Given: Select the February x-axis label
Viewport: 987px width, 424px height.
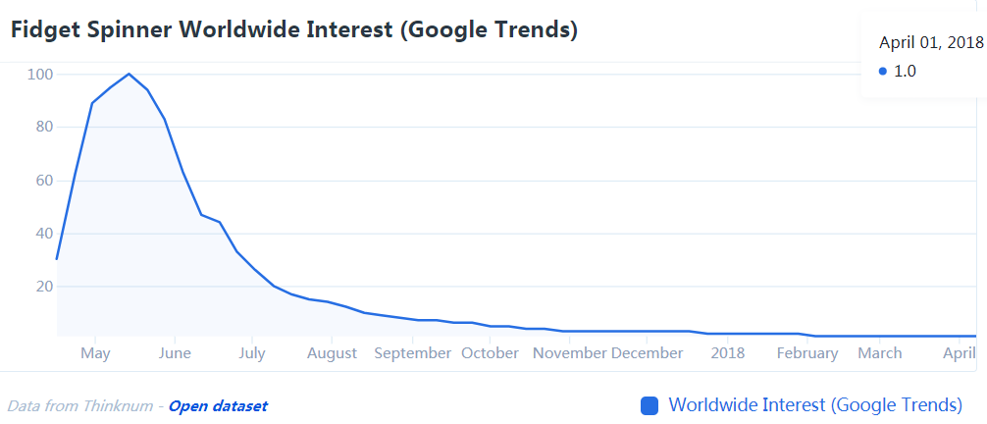Looking at the screenshot, I should coord(806,352).
